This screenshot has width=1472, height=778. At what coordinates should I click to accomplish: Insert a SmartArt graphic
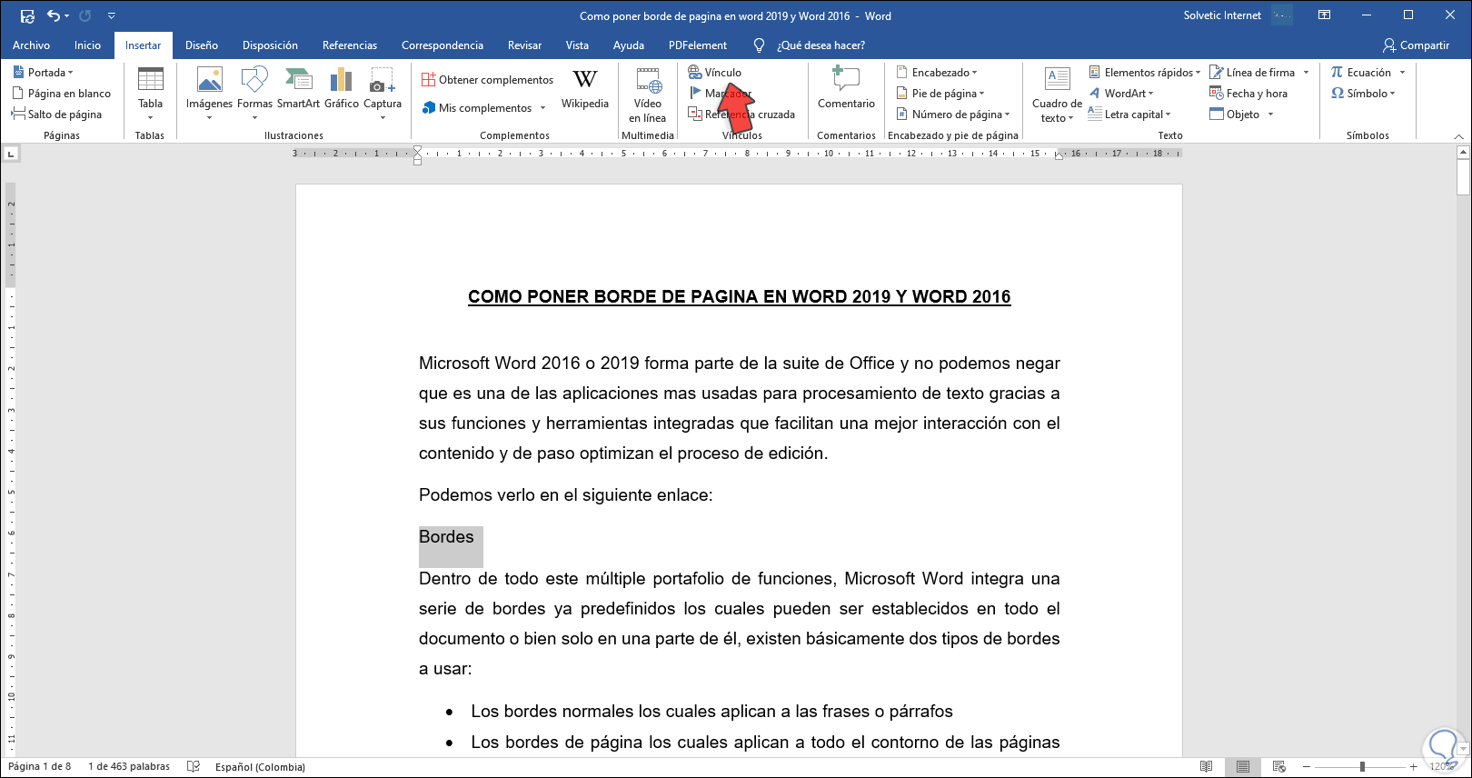click(x=298, y=89)
